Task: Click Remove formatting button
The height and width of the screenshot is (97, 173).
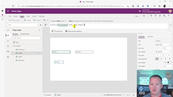Action: point(74,31)
